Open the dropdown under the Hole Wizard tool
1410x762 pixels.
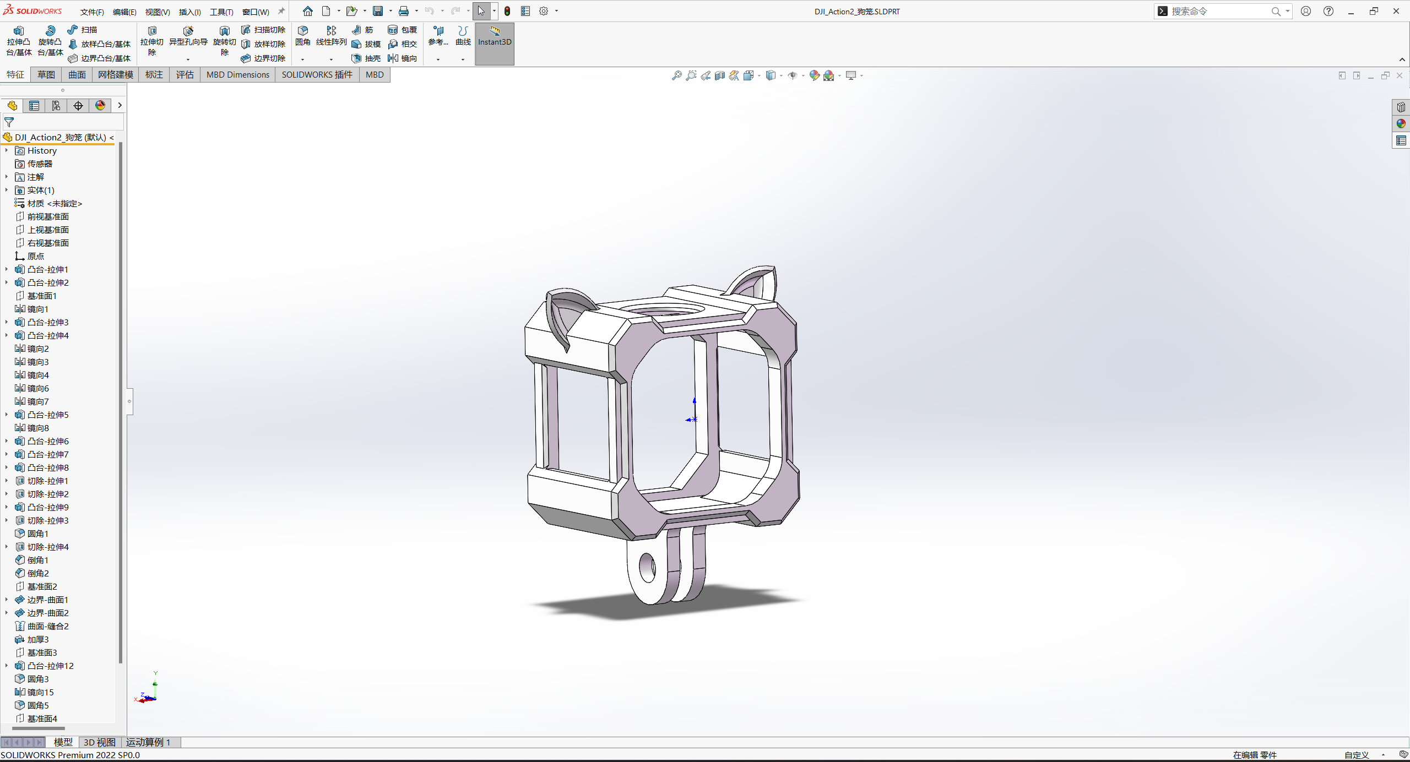(x=188, y=59)
